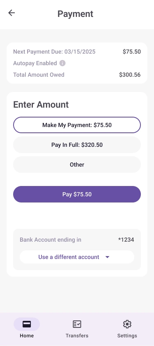
Task: Click the Pay $75.50 button
Action: pyautogui.click(x=77, y=194)
